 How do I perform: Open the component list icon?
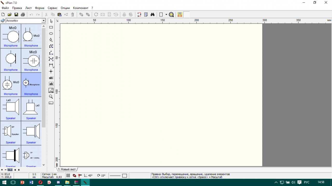coord(146,14)
